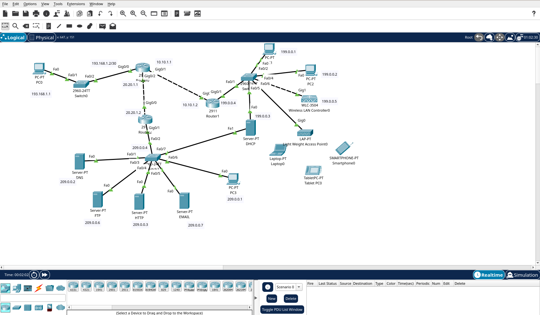540x315 pixels.
Task: Select Switches subcategory icon
Action: [17, 308]
